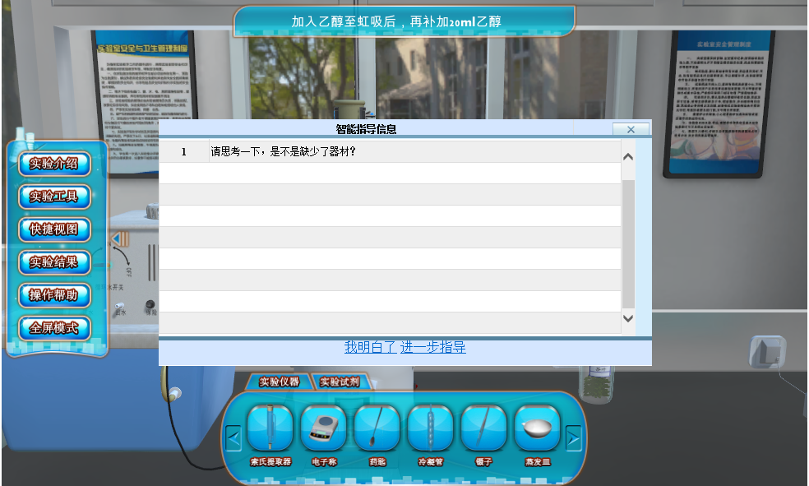
Task: Switch to the 实验仪器 tab
Action: coord(279,382)
